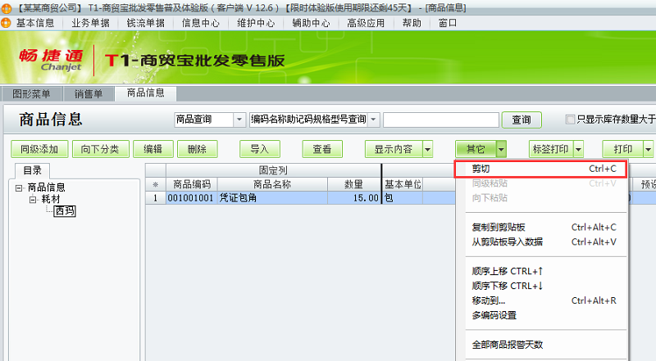The image size is (656, 361).
Task: Choose 多编码设置 from the menu
Action: tap(544, 315)
